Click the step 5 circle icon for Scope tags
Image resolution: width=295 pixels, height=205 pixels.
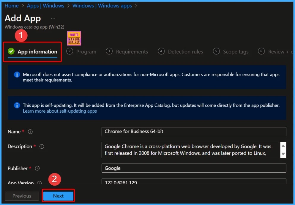click(216, 51)
